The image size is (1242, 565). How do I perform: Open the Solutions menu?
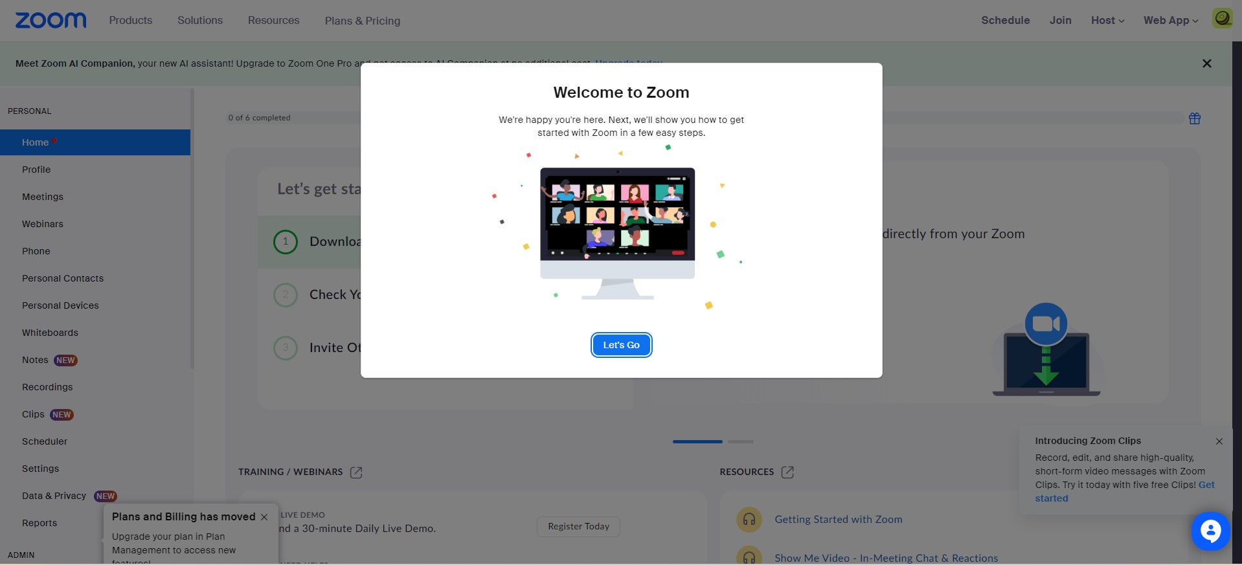[x=200, y=21]
